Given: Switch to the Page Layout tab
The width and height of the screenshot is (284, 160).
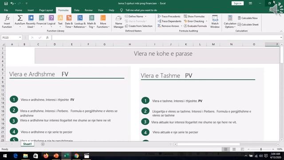Looking at the screenshot, I should coord(46,10).
